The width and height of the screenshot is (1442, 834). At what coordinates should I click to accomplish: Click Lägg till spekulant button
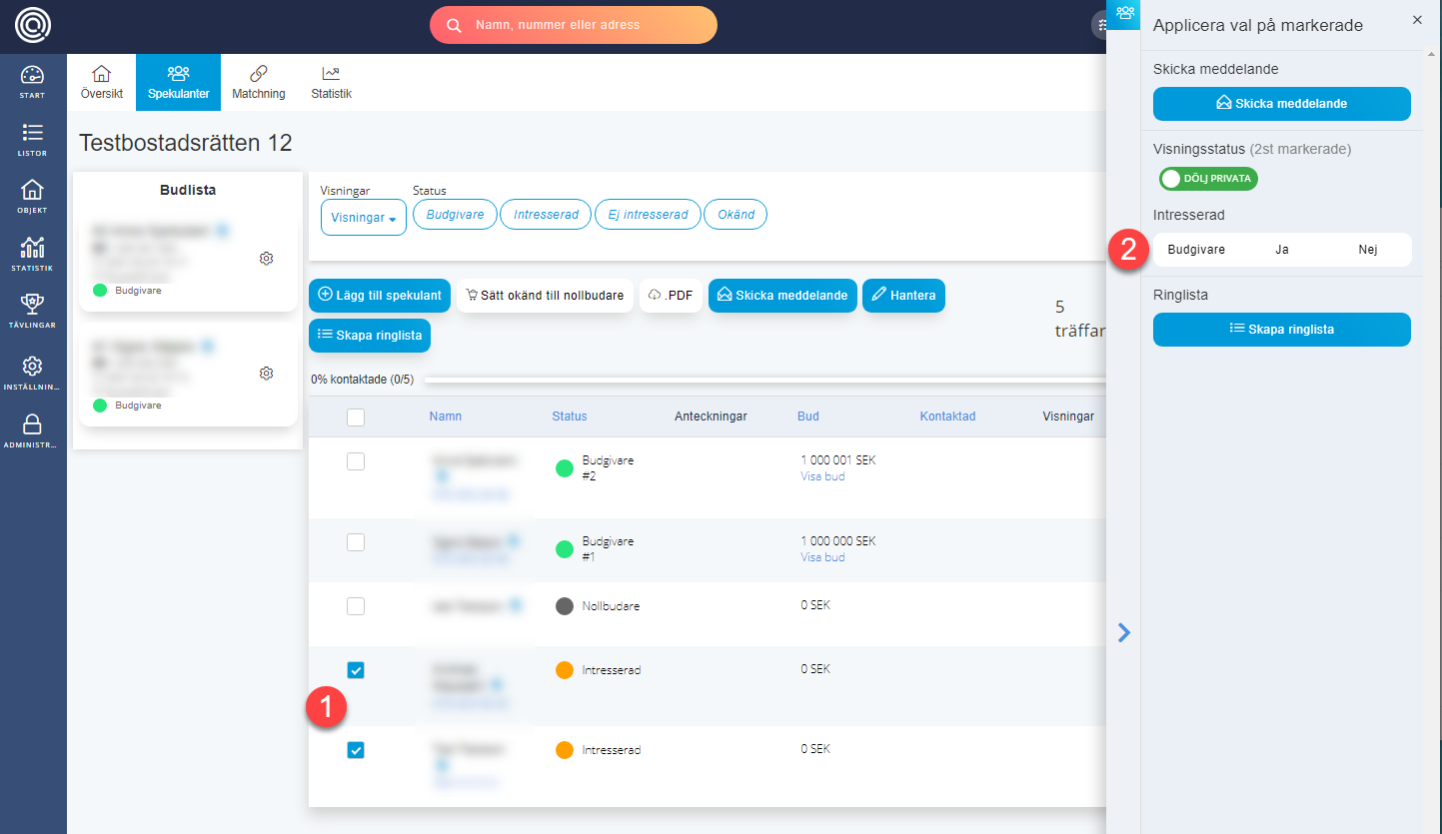coord(380,296)
